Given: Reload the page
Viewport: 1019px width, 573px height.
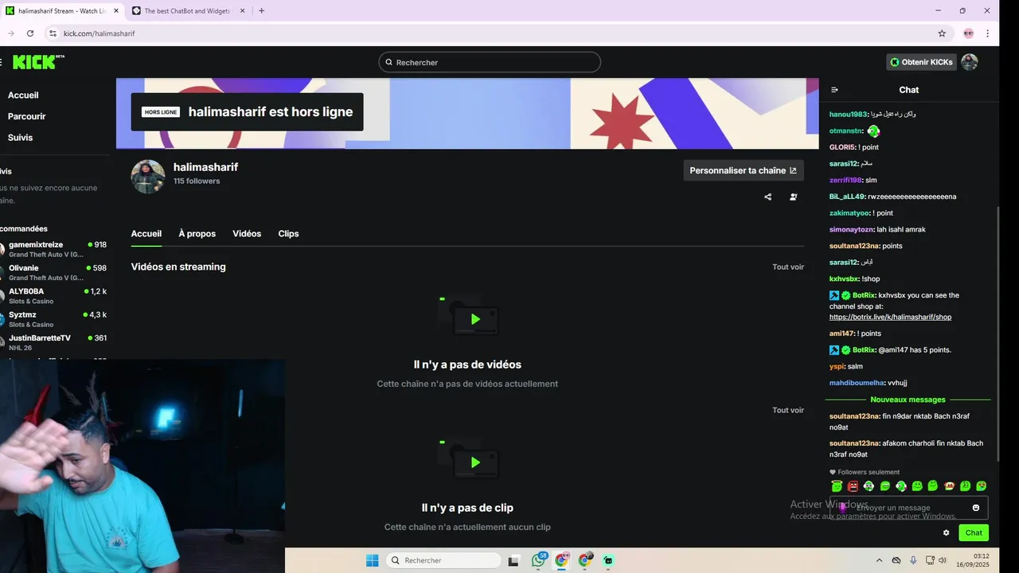Looking at the screenshot, I should pyautogui.click(x=30, y=33).
